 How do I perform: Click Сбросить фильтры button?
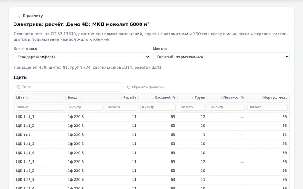[146, 87]
